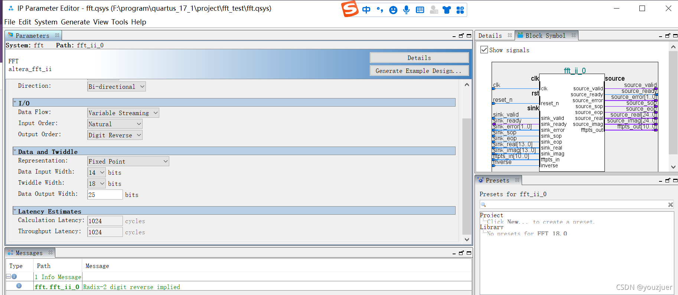Open the Tools menu

[120, 22]
